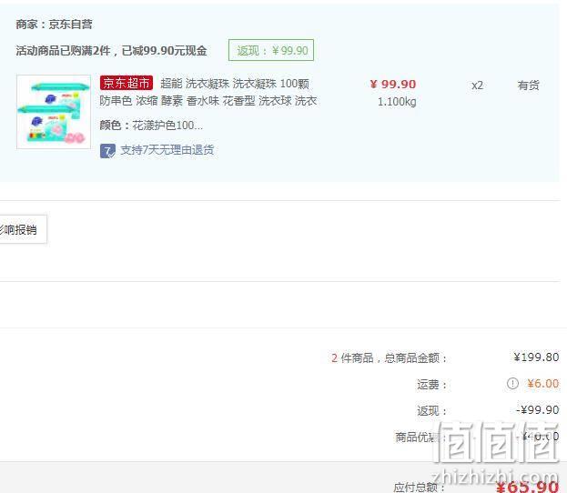
Task: Click the 运费： label
Action: pyautogui.click(x=431, y=384)
